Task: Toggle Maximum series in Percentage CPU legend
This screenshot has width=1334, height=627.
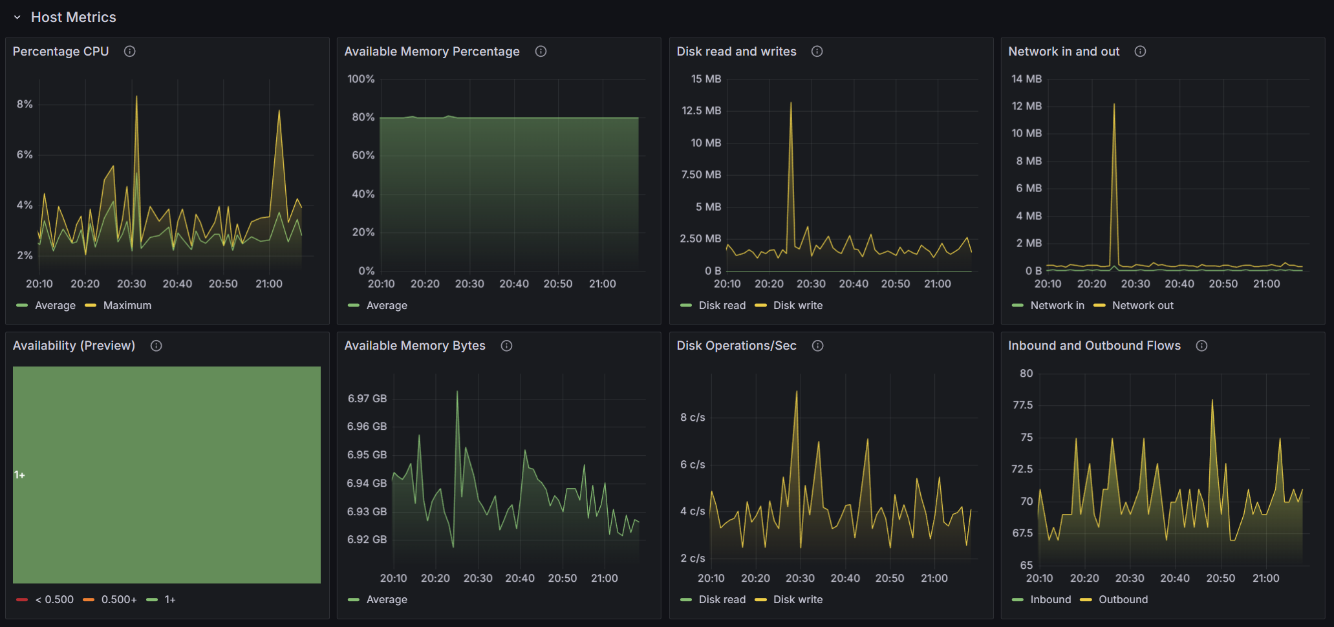Action: point(127,306)
